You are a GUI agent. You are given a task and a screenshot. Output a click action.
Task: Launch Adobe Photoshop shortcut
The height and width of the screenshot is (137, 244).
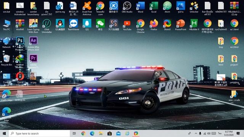tap(20, 41)
